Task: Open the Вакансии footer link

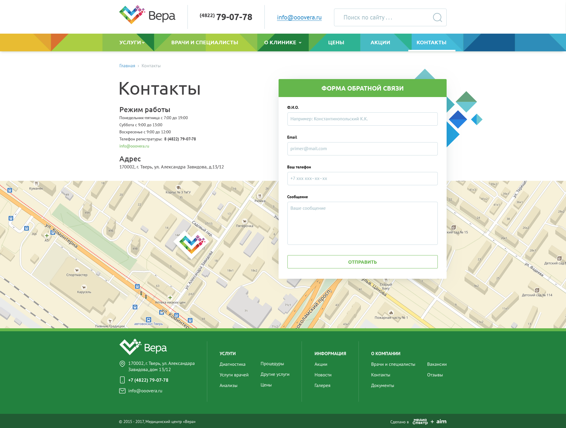Action: [x=437, y=364]
